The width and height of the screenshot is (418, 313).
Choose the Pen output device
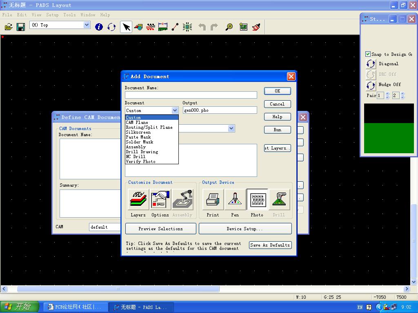point(235,200)
